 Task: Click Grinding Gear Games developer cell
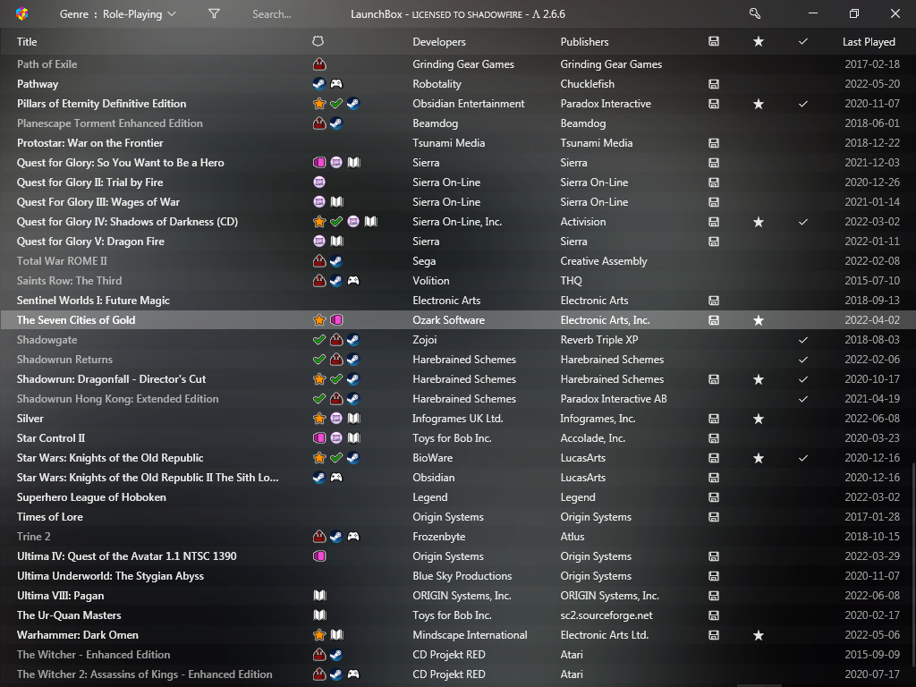(x=463, y=64)
